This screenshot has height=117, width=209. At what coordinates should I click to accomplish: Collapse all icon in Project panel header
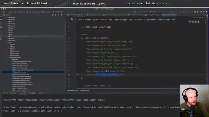click(58, 15)
